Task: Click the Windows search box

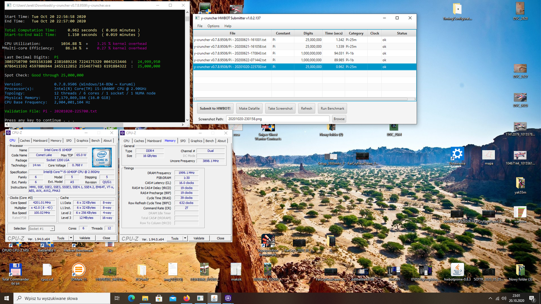Action: (62, 298)
